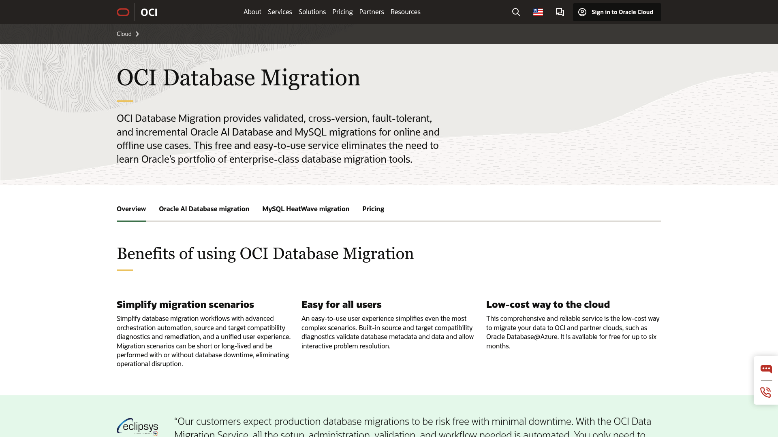This screenshot has width=778, height=437.
Task: Open the Cloud breadcrumb link
Action: (x=124, y=34)
